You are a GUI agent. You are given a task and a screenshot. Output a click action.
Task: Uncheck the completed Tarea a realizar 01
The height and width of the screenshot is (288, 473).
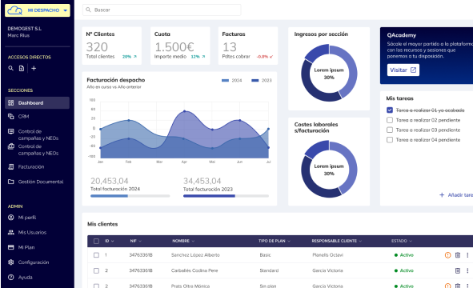pos(390,110)
